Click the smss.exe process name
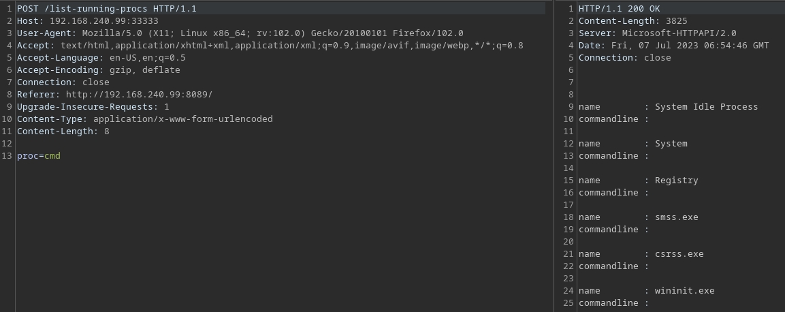This screenshot has width=785, height=312. point(676,217)
